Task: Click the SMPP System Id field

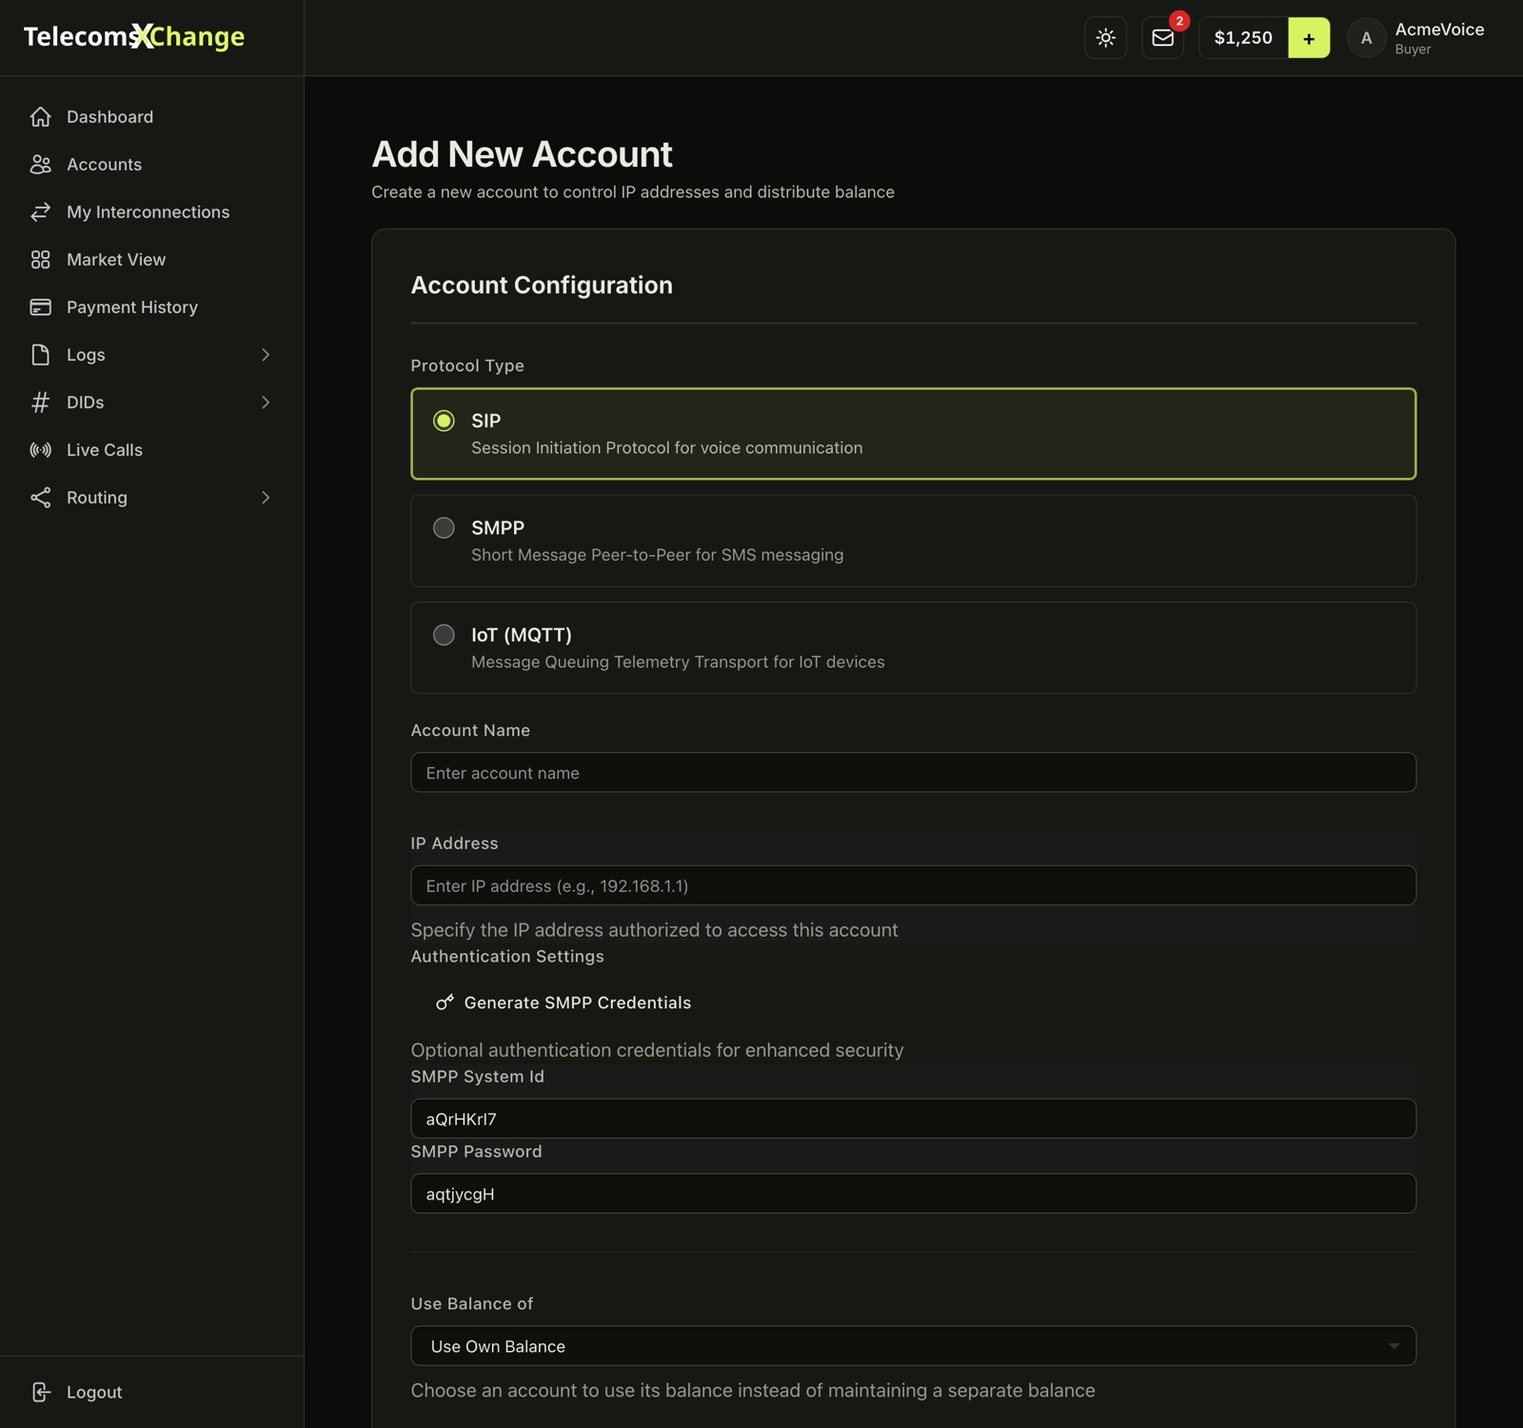Action: 913,1119
